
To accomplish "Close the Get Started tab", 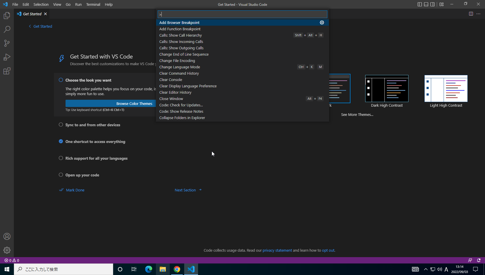I will (45, 14).
